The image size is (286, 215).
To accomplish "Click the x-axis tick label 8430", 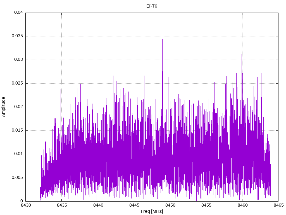I will [x=26, y=205].
